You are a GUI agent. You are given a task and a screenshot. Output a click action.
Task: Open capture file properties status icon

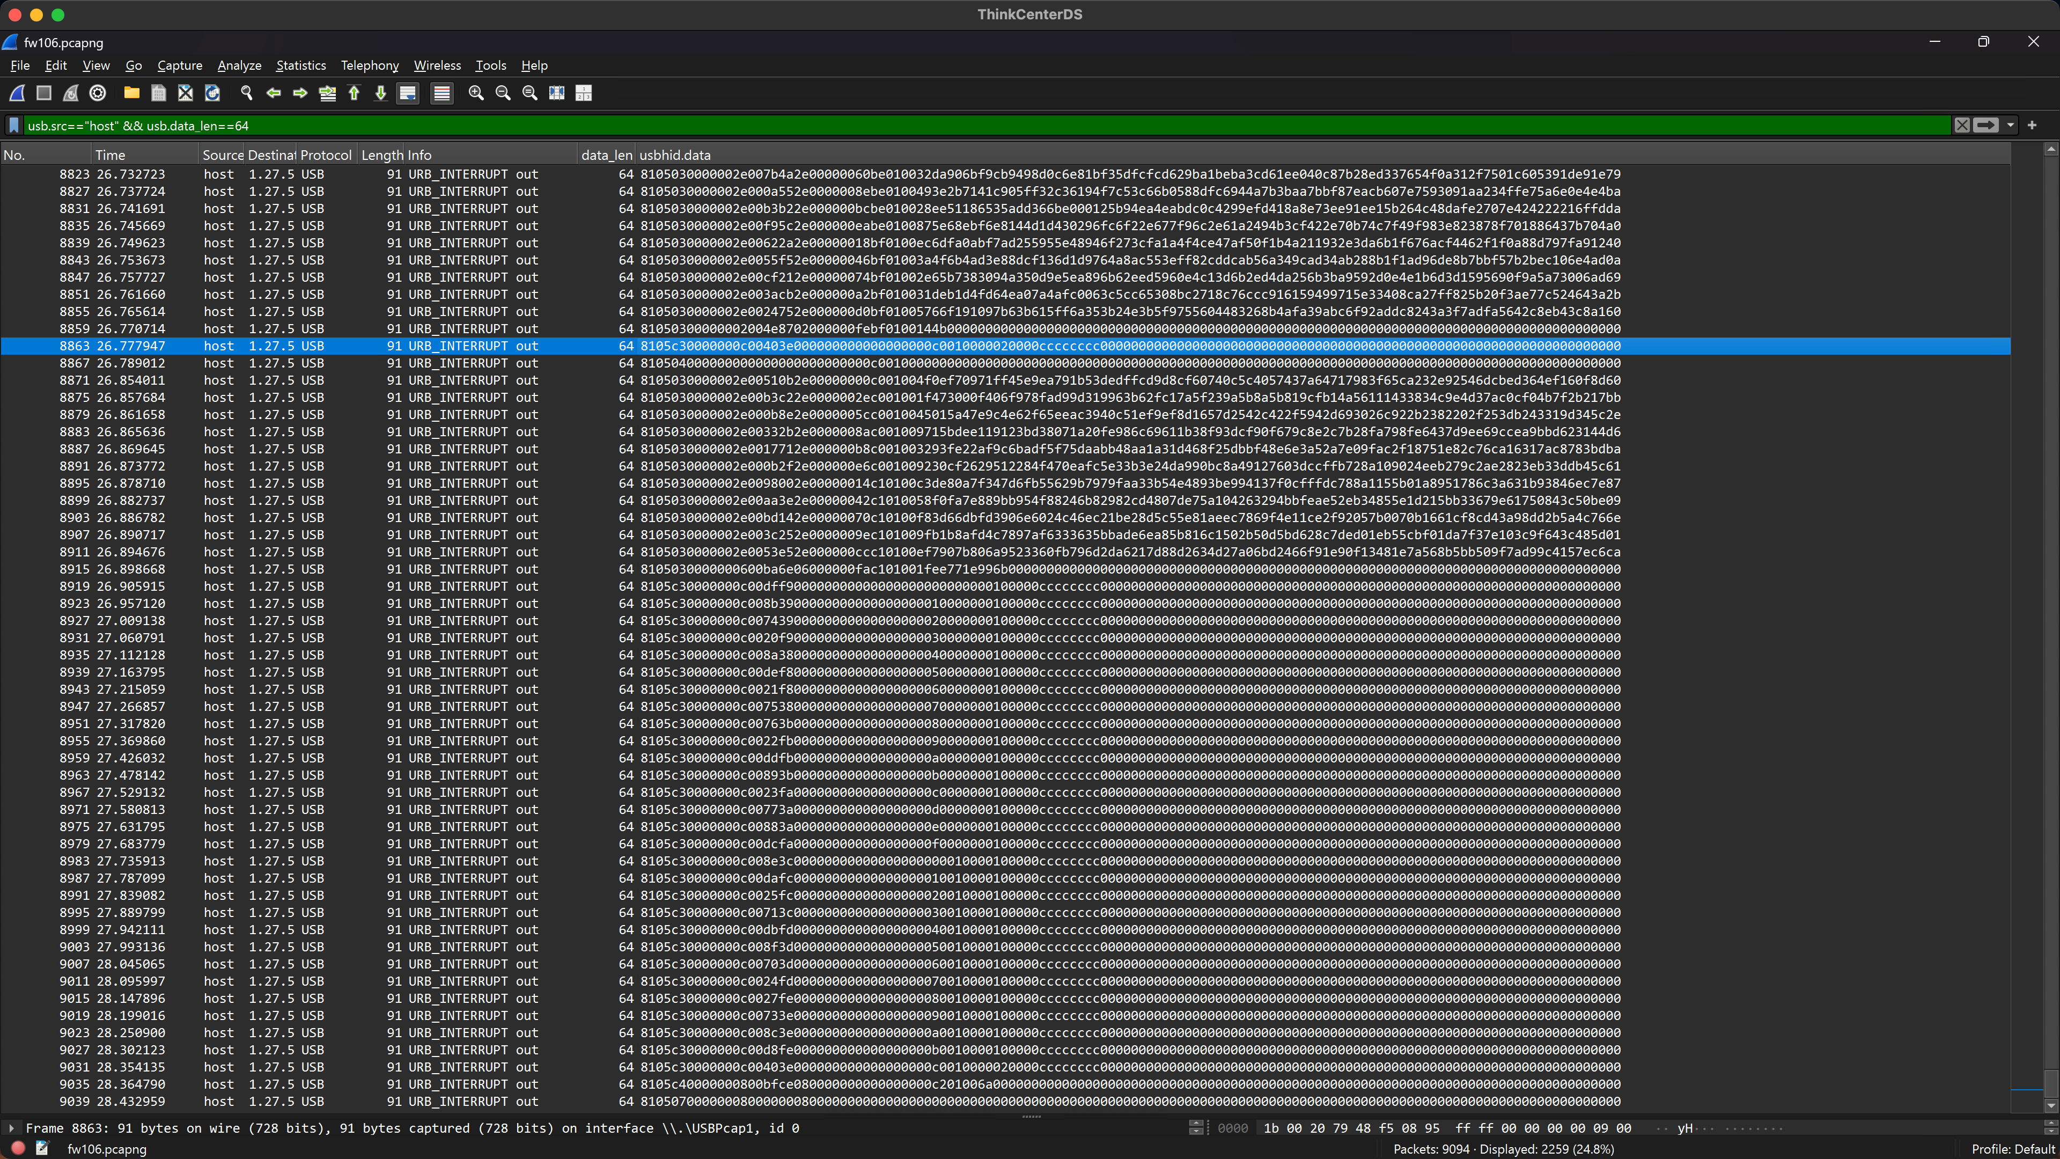42,1149
